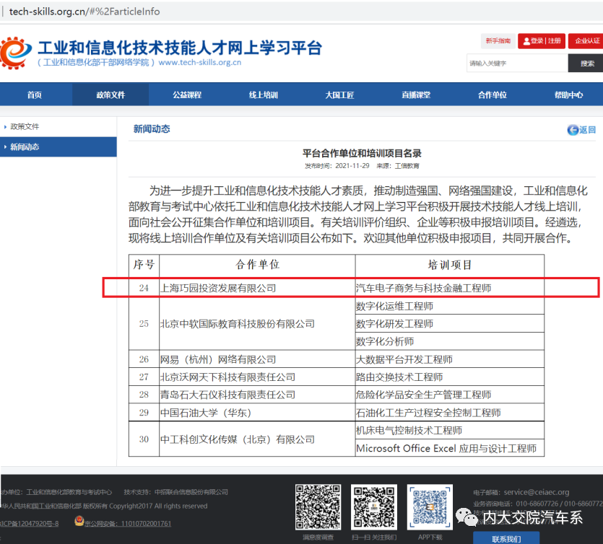Click the 路由交换技术工程师 cell

(450, 377)
